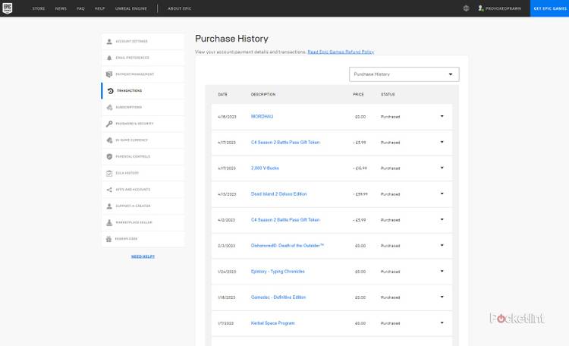Expand the Kerbal Space Program row

tap(442, 323)
